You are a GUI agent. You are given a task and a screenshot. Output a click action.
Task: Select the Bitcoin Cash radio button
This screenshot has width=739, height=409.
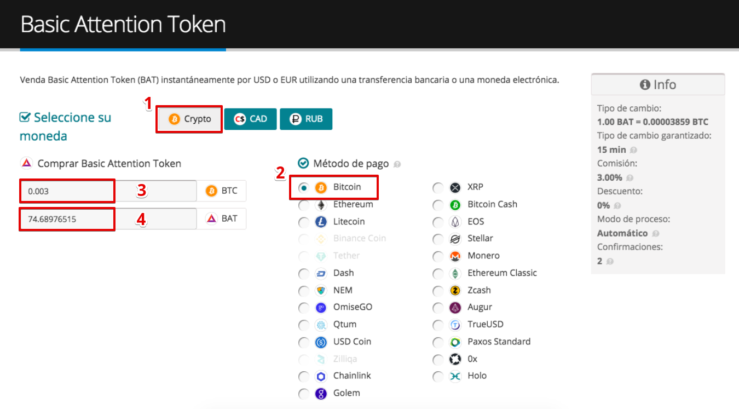point(438,205)
